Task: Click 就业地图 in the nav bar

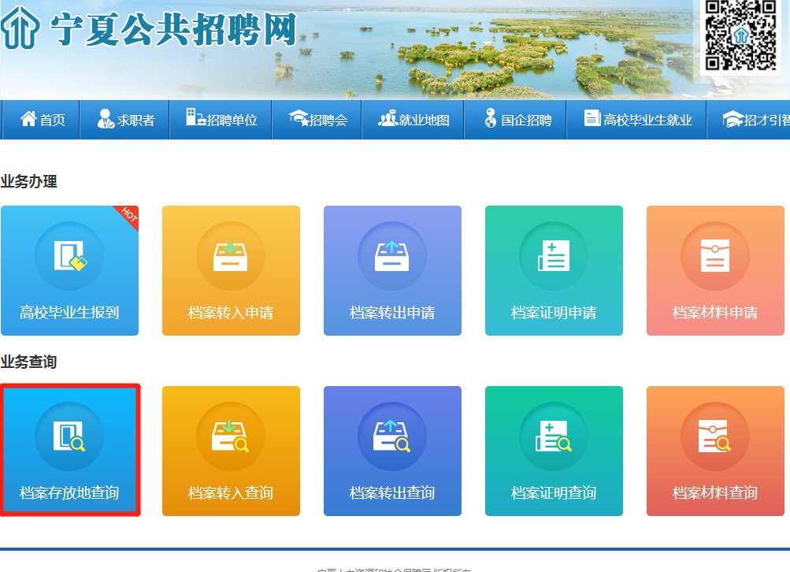Action: pos(414,120)
